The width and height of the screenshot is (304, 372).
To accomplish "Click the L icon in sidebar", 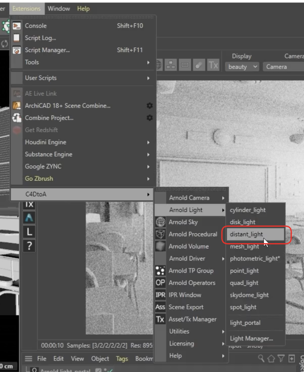I will [x=29, y=231].
